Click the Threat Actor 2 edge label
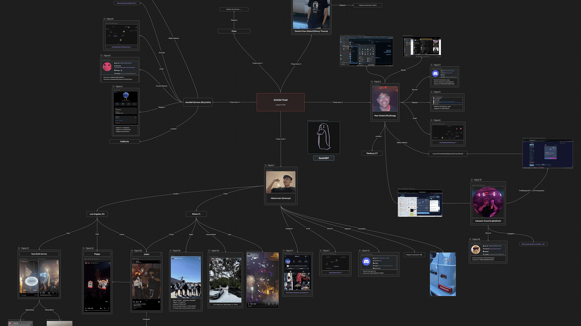Screen dimensions: 581x326 tap(338, 102)
